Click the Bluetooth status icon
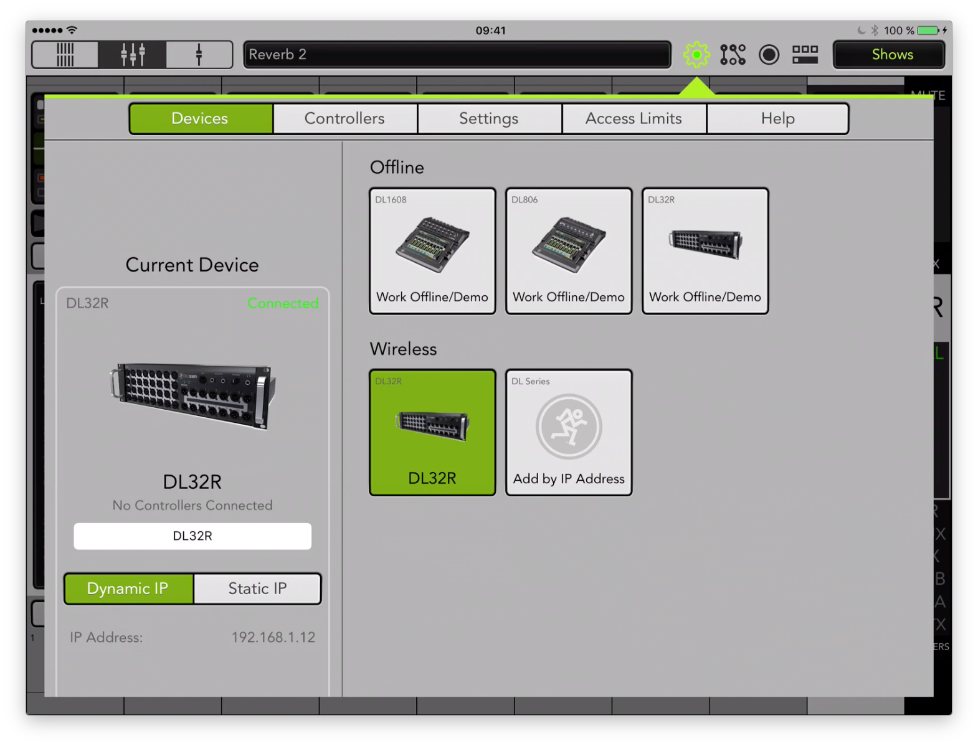The height and width of the screenshot is (746, 978). (875, 30)
